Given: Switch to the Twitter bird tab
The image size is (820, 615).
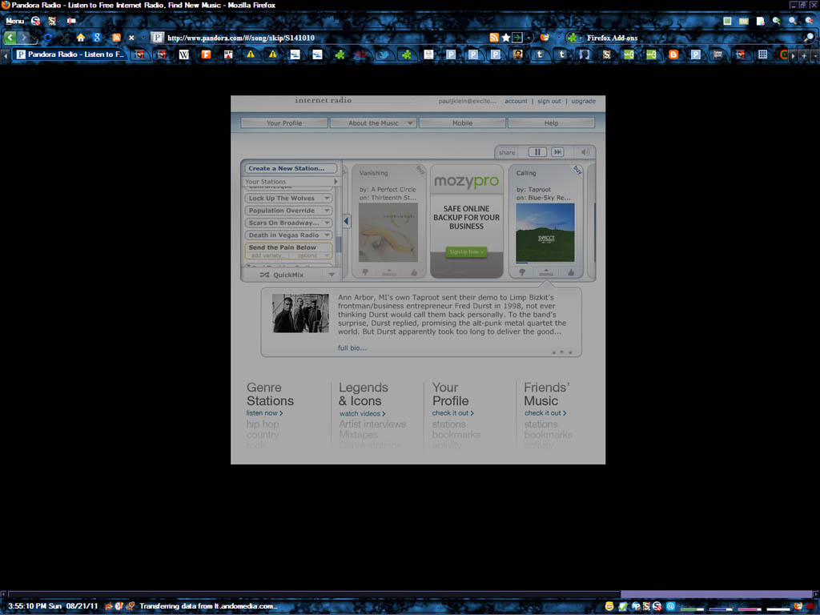Looking at the screenshot, I should pyautogui.click(x=384, y=54).
